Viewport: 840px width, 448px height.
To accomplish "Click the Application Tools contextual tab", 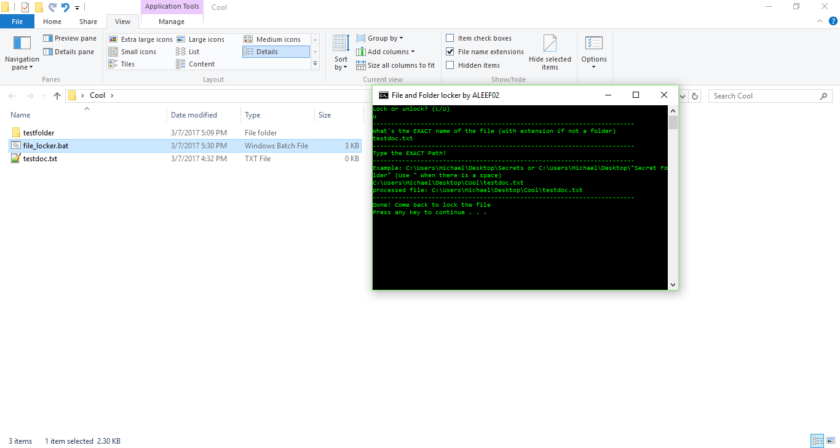I will point(172,7).
